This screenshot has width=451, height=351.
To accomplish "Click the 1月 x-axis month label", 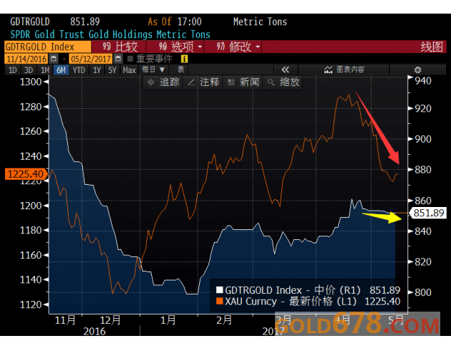I will 168,320.
